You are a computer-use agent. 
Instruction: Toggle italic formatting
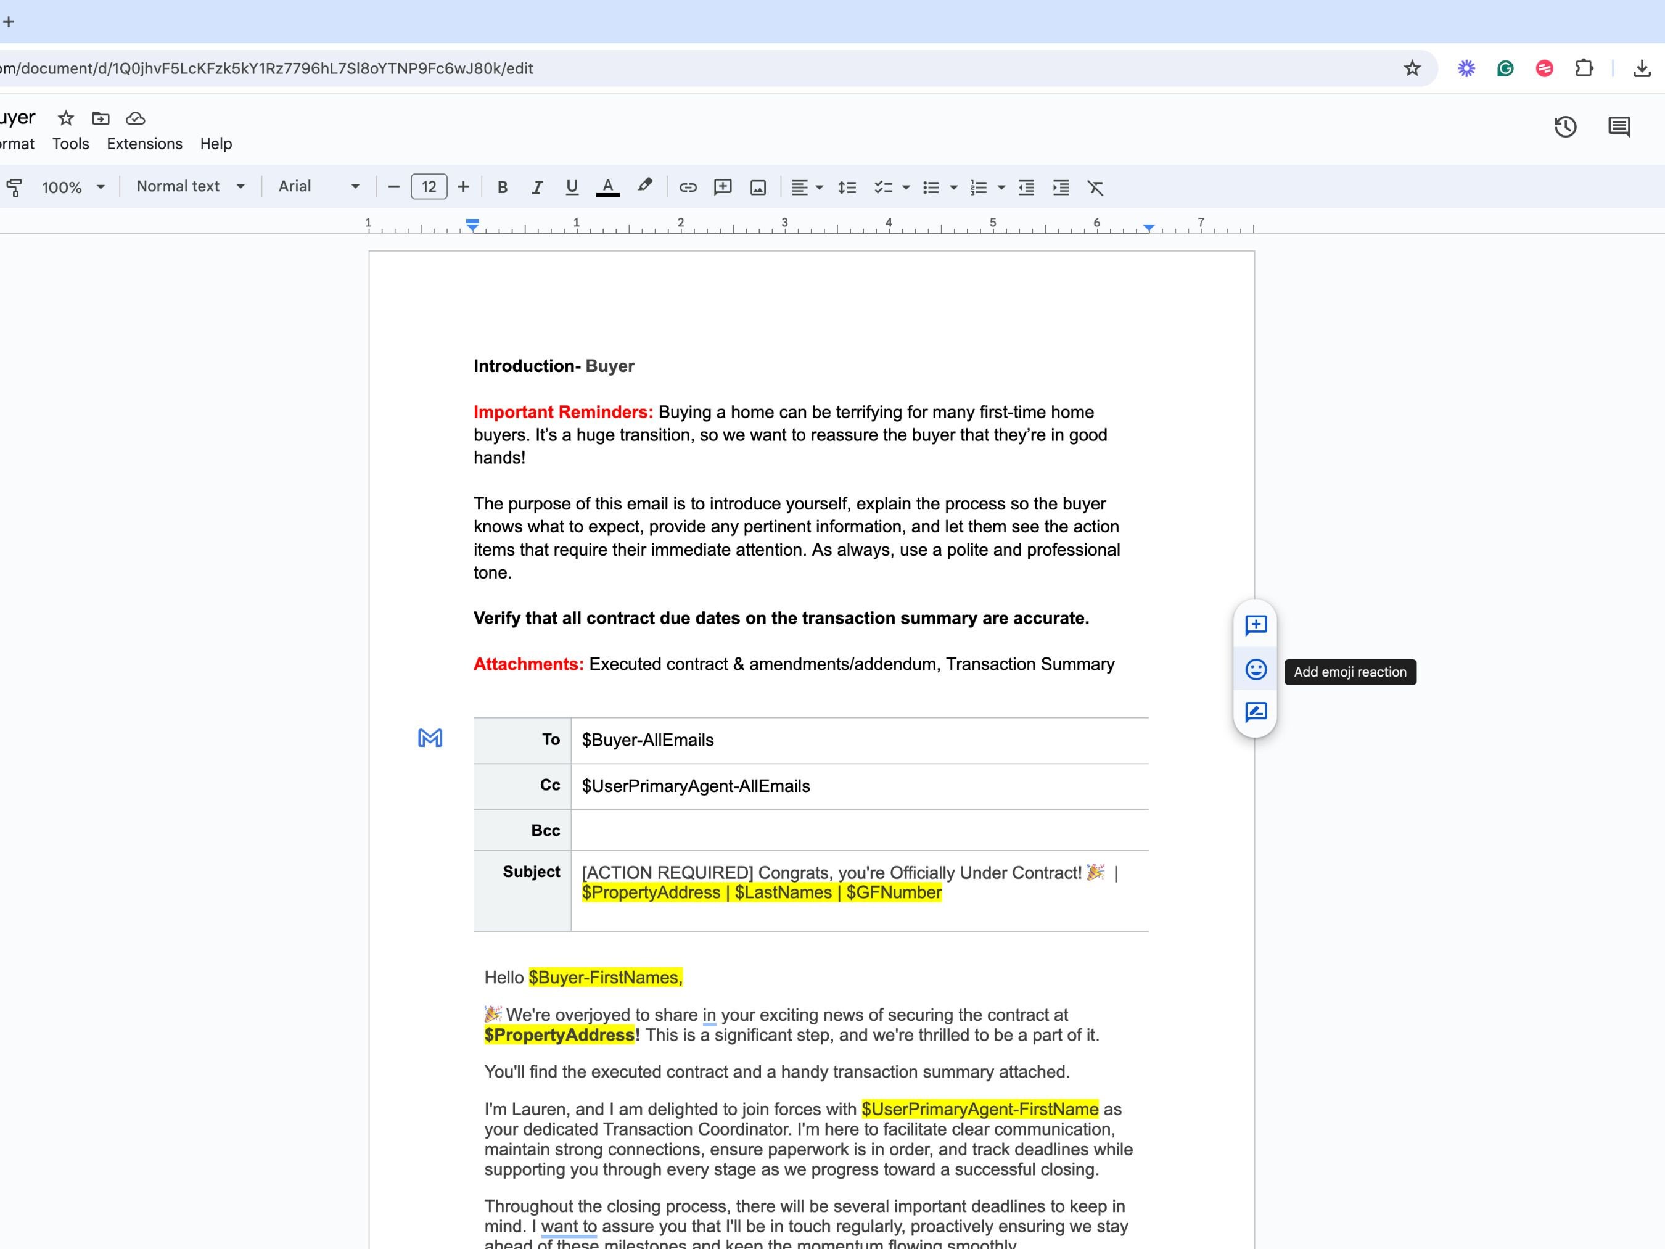point(536,187)
